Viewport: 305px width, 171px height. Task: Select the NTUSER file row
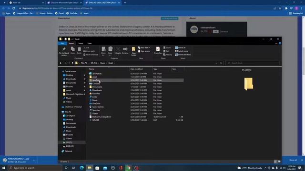point(136,120)
